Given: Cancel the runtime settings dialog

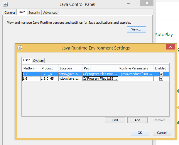Looking at the screenshot, I should point(162,133).
